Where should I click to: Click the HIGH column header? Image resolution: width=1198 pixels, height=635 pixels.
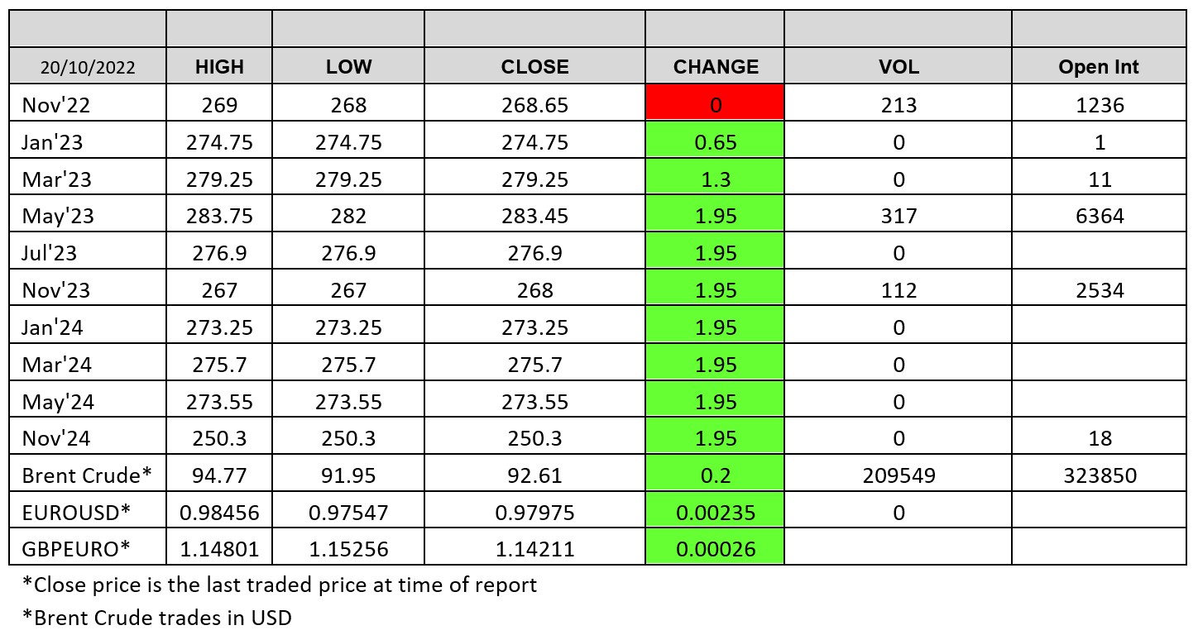click(x=219, y=67)
